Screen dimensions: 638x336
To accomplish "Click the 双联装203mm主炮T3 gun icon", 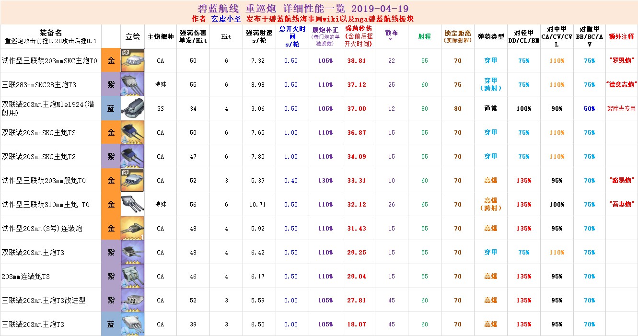I will click(x=132, y=252).
